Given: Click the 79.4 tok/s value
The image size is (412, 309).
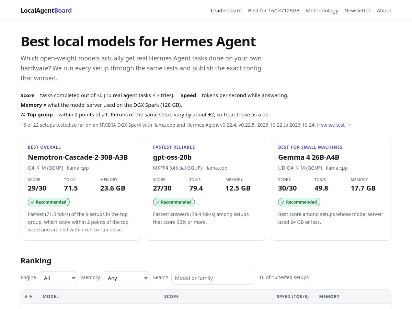Looking at the screenshot, I should click(196, 188).
